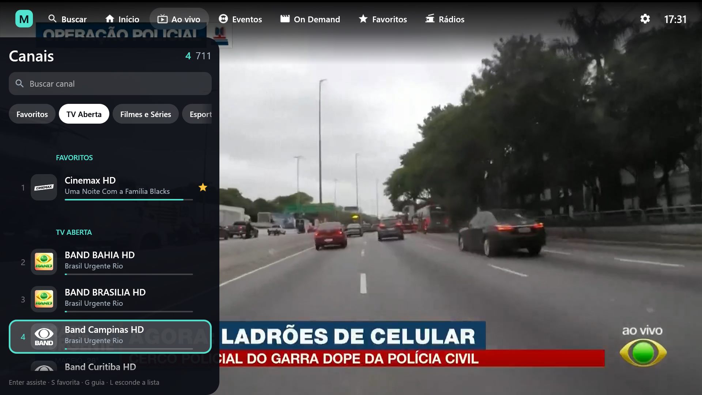Select the Favoritos category chip
The width and height of the screenshot is (702, 395).
32,114
